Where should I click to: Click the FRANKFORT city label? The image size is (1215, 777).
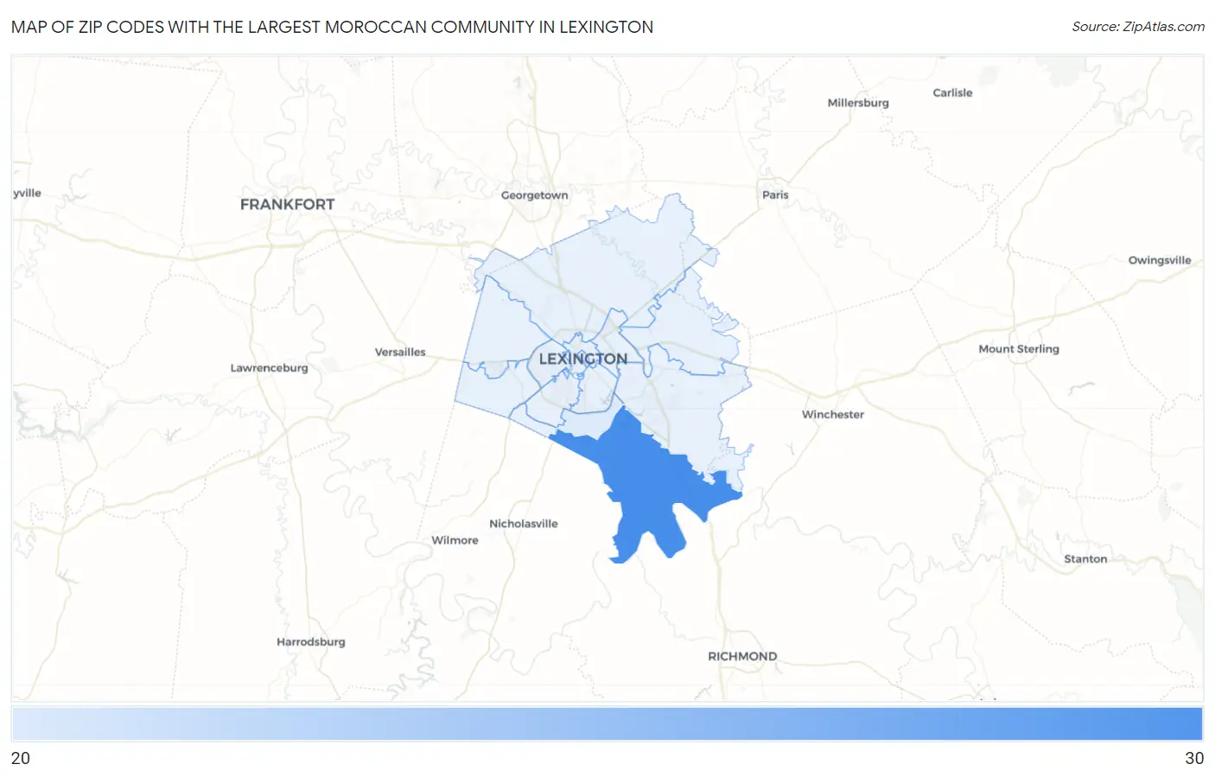(x=287, y=204)
